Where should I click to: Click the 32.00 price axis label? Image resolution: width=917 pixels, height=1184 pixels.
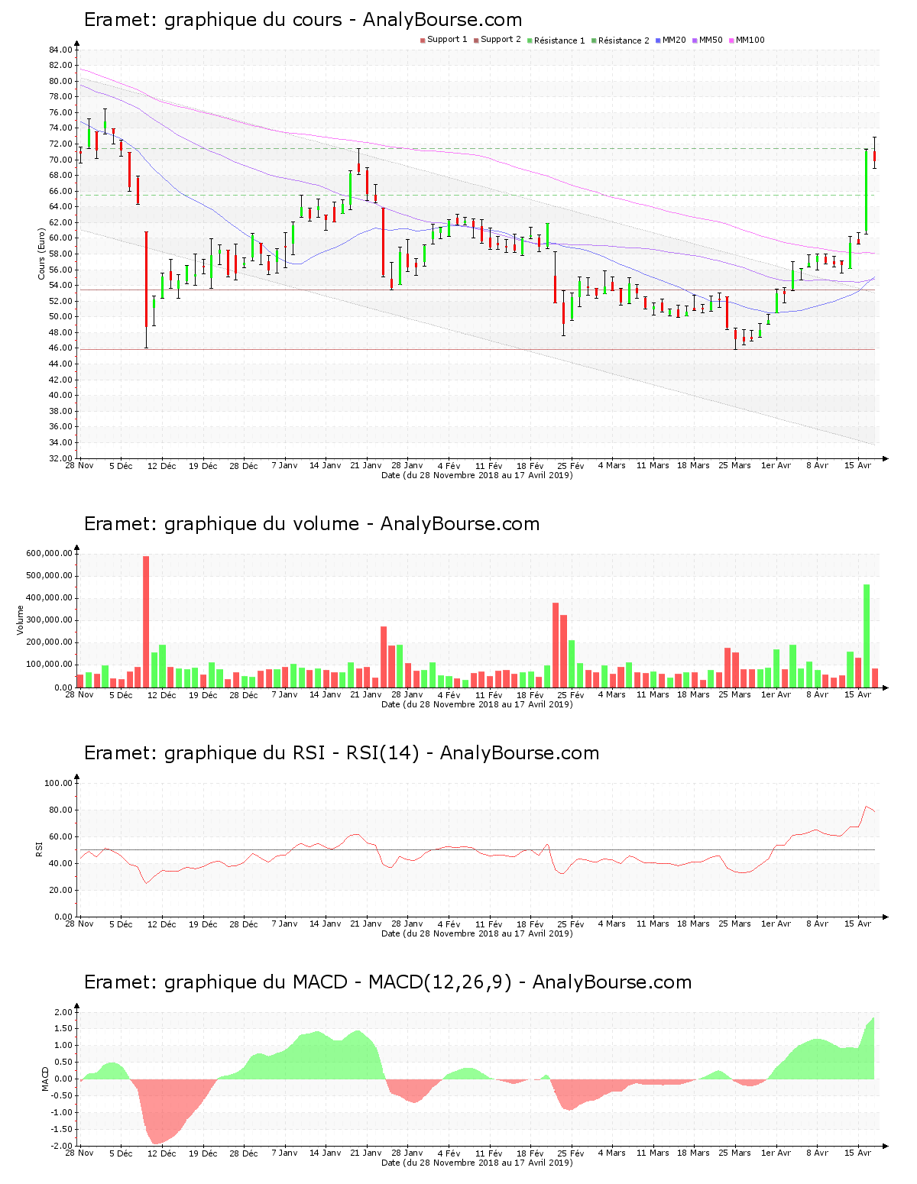(61, 458)
